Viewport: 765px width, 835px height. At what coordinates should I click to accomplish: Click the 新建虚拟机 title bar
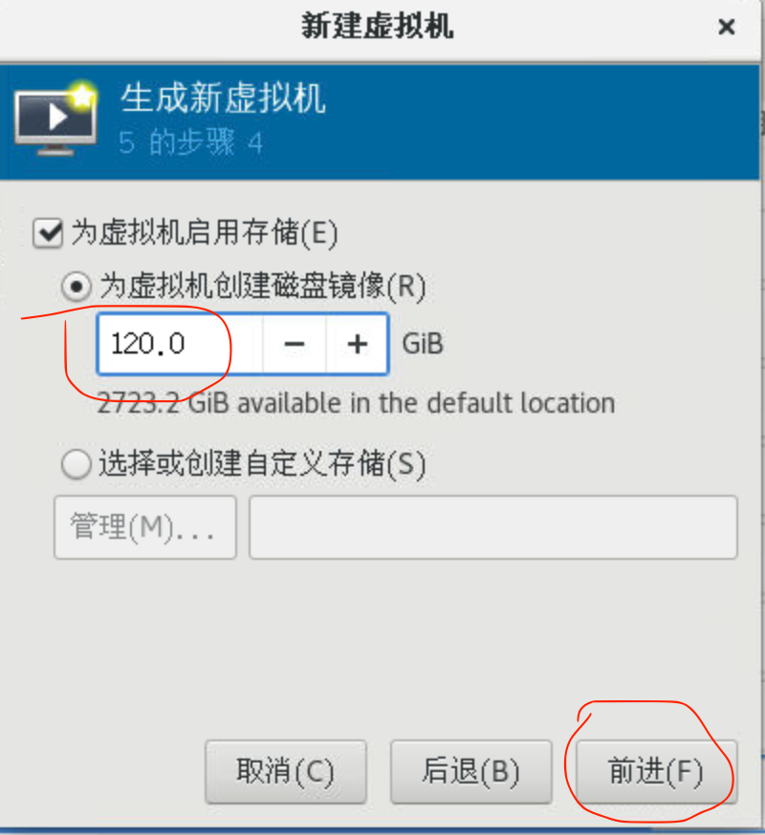tap(378, 26)
